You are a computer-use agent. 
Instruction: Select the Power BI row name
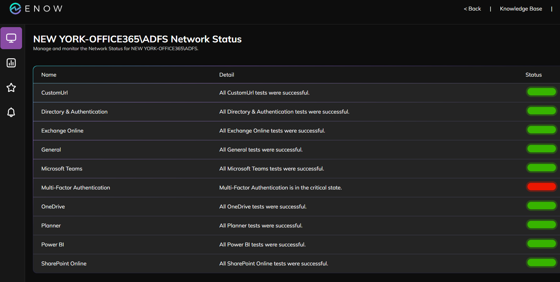point(53,244)
